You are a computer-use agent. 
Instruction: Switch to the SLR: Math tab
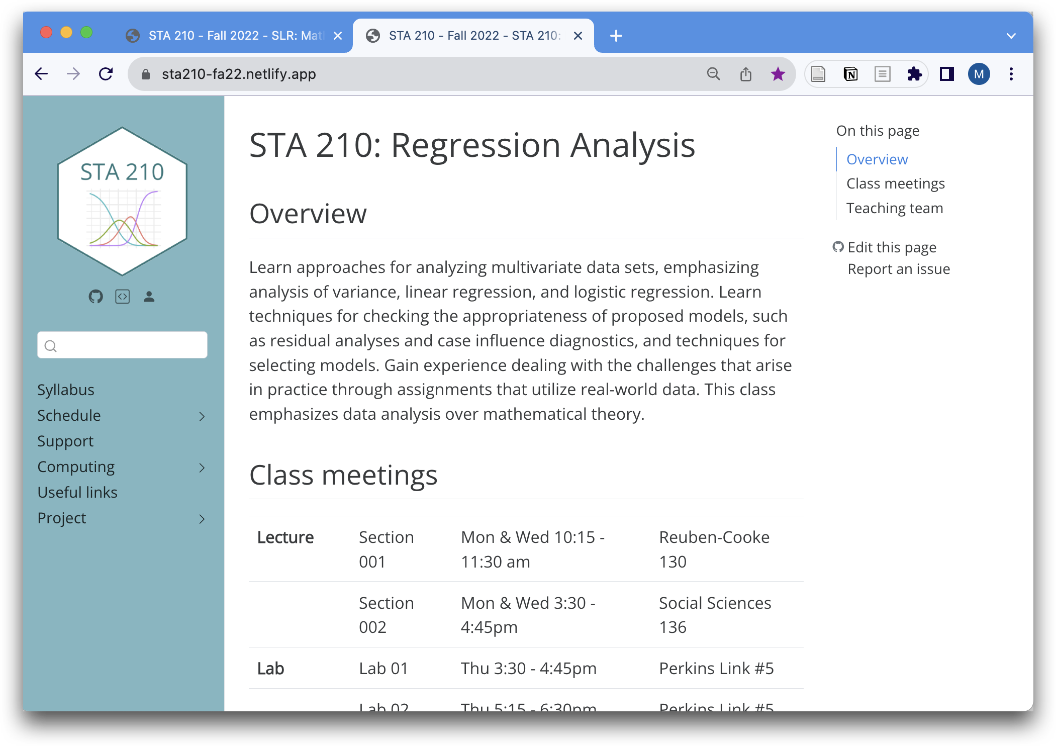point(235,36)
